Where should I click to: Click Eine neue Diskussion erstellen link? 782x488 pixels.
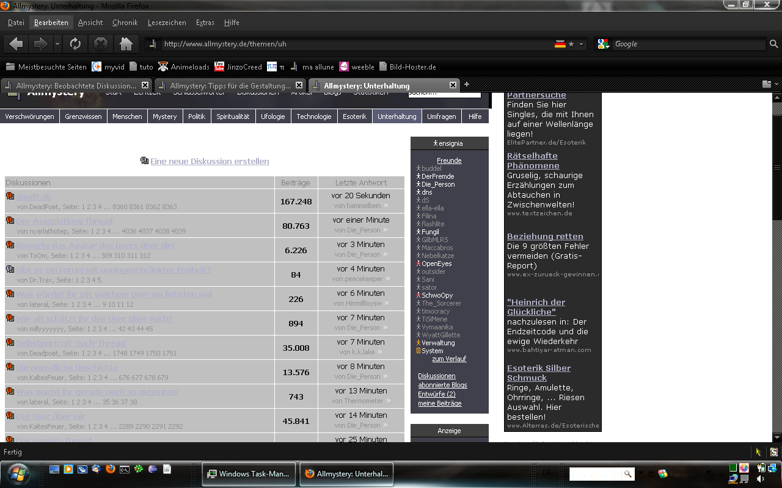(x=210, y=161)
